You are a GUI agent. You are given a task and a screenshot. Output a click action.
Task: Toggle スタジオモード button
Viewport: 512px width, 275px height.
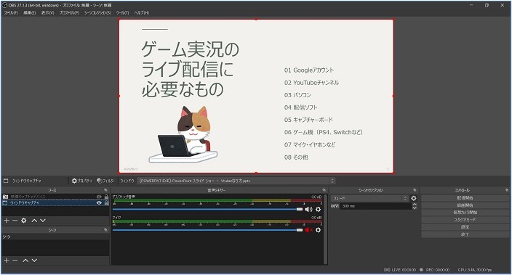pos(465,220)
